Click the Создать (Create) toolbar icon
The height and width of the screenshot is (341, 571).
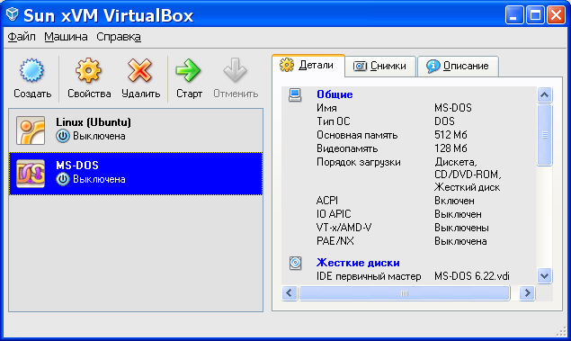tap(31, 70)
